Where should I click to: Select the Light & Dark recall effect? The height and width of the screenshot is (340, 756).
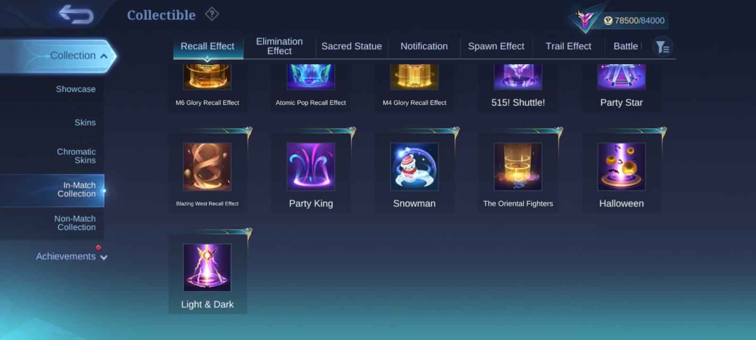[207, 274]
